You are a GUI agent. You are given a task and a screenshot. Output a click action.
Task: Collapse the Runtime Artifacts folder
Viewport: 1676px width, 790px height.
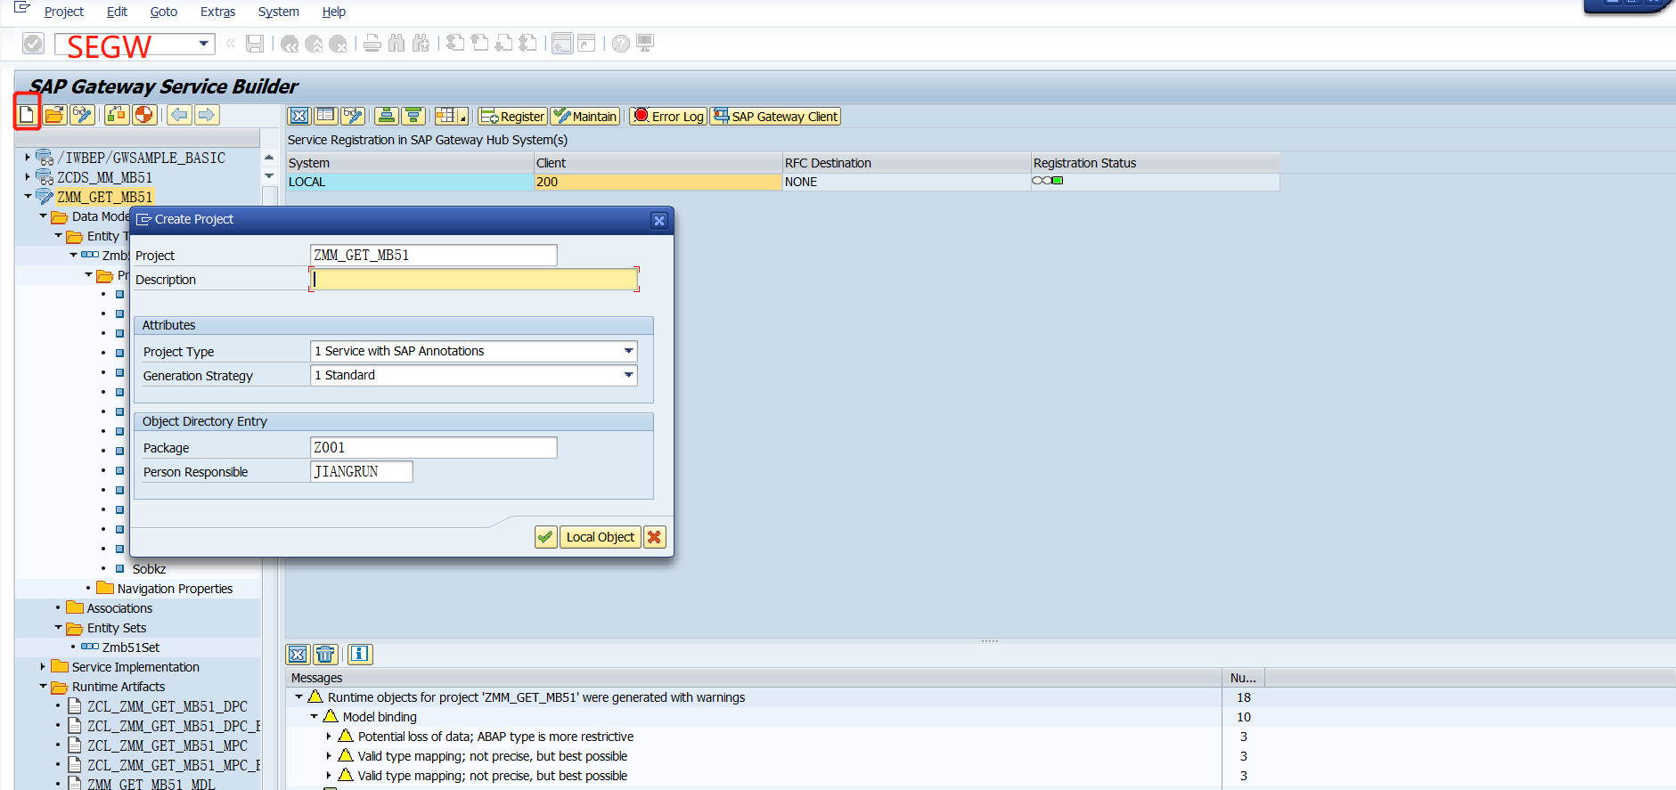pos(43,687)
